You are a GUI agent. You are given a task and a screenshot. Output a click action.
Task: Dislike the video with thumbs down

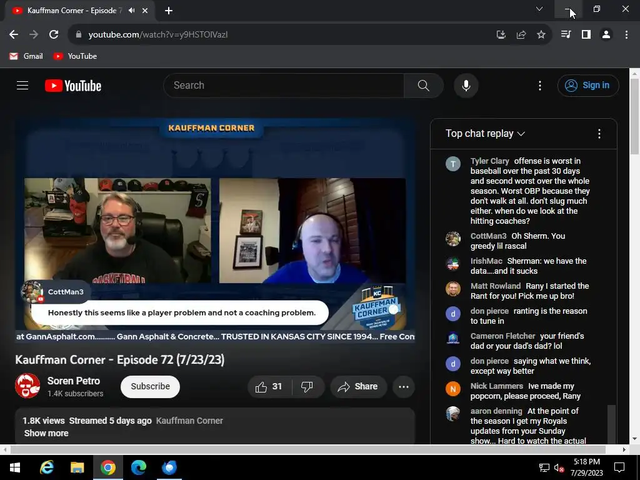(x=307, y=386)
